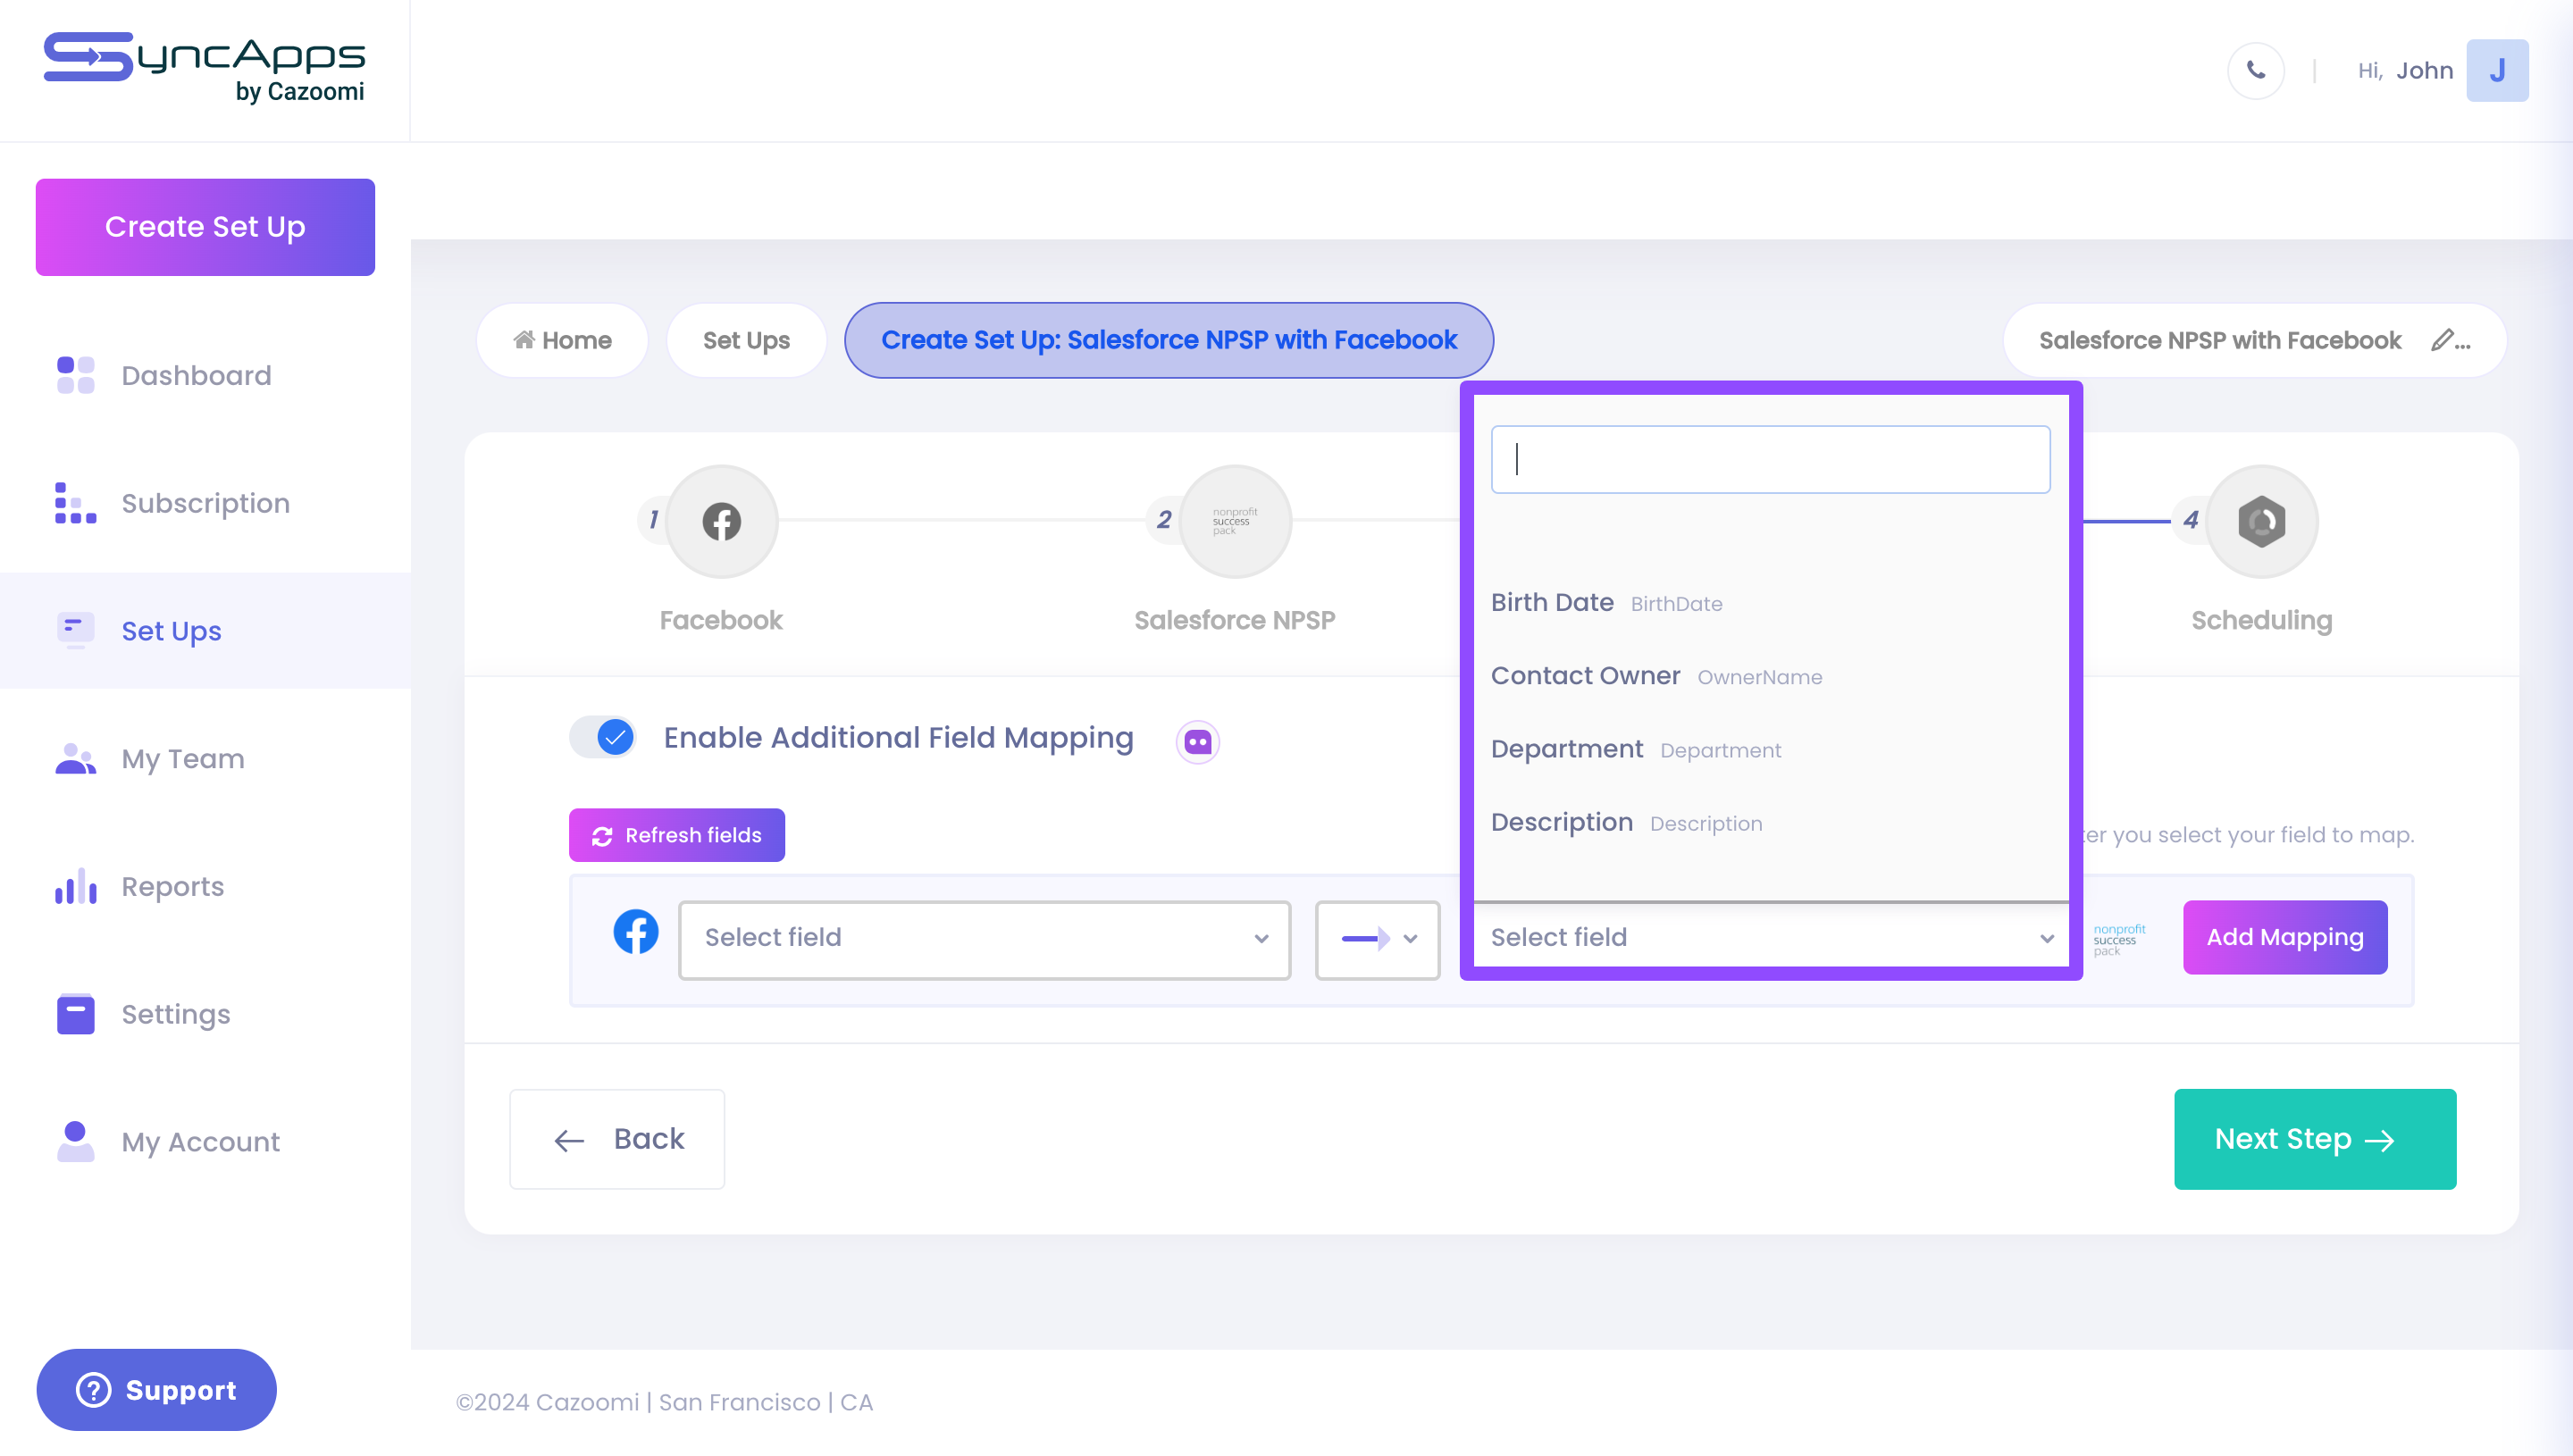This screenshot has width=2573, height=1456.
Task: Click Refresh fields button
Action: click(x=676, y=835)
